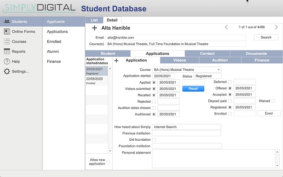
Task: Click the Online Forms icon
Action: [7, 31]
